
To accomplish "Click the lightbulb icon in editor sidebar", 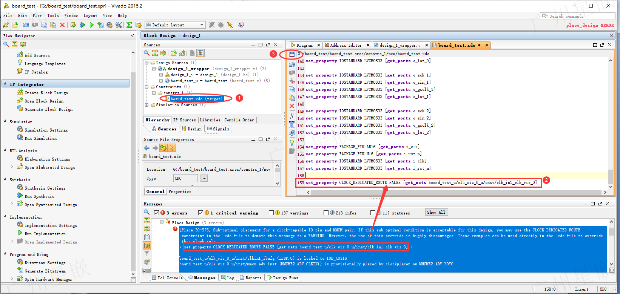I will point(292,142).
